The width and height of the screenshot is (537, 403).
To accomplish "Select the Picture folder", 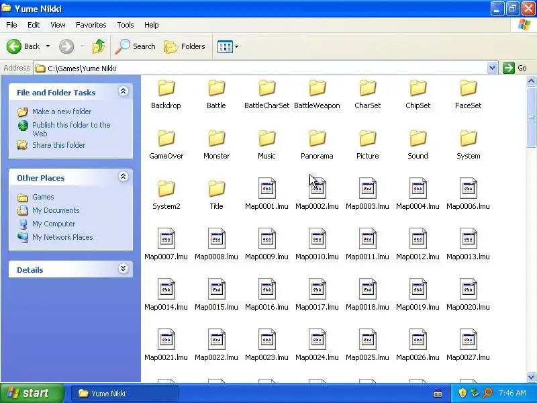I will pyautogui.click(x=367, y=144).
